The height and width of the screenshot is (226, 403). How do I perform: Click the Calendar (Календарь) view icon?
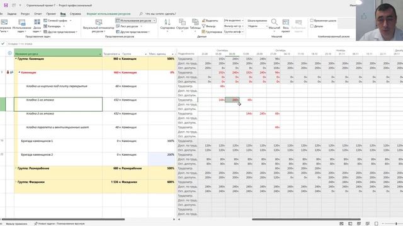[45, 26]
